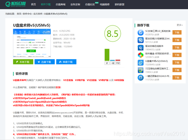The width and height of the screenshot is (188, 140).
Task: Open 更多> in 推荐下载 panel
Action: click(180, 25)
